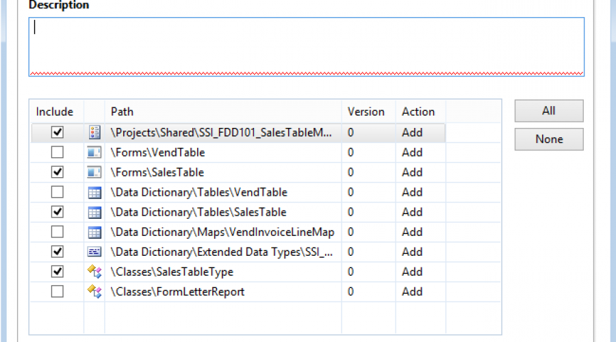Screen dimensions: 616x342
Task: Enable the Include checkbox for \Forms\VendTable
Action: point(57,153)
